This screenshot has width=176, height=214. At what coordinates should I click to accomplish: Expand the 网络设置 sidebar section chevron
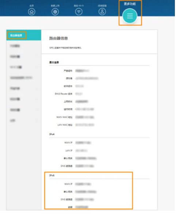coord(37,56)
